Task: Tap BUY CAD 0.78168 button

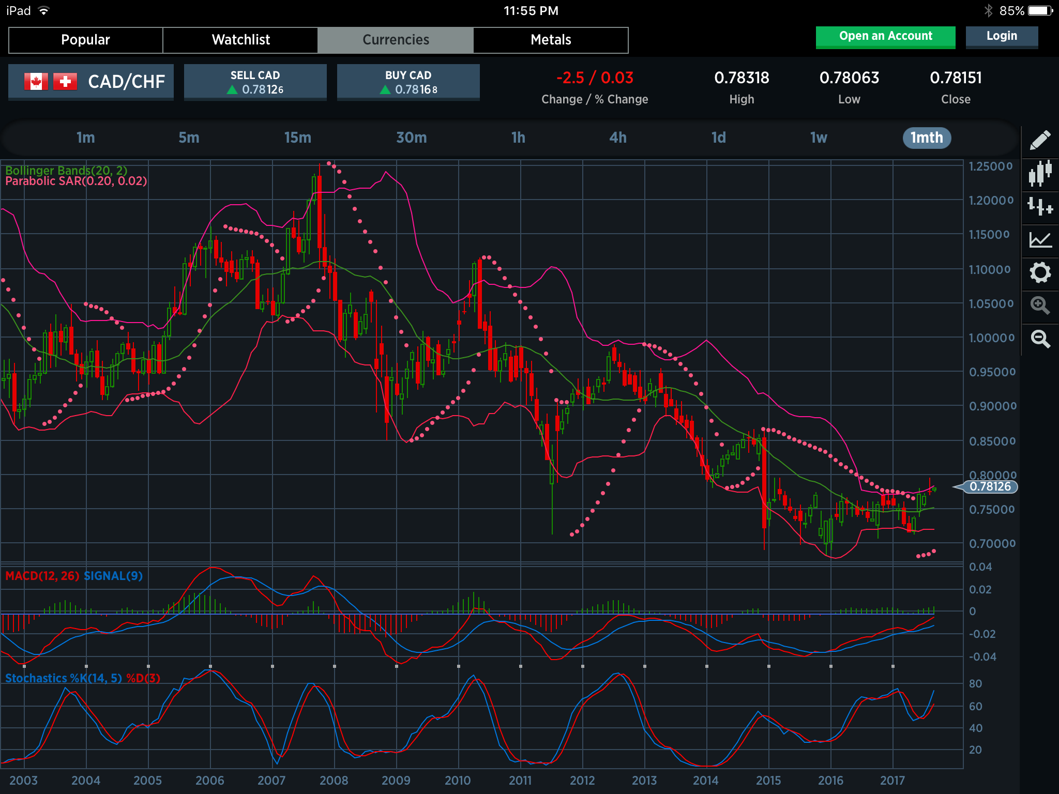Action: pyautogui.click(x=408, y=82)
